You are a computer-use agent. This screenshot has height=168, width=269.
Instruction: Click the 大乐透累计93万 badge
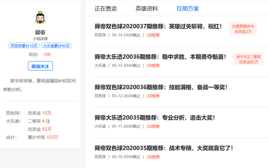(56, 46)
